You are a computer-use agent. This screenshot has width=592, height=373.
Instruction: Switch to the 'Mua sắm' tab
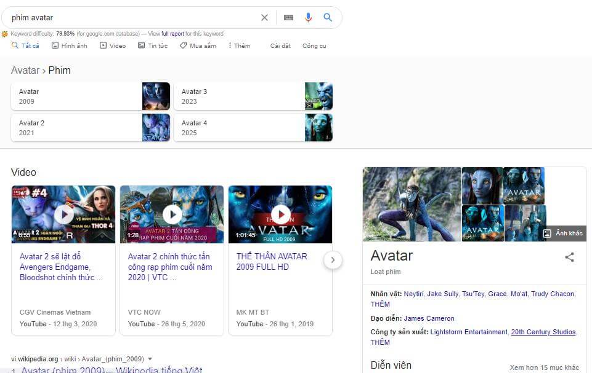tap(198, 45)
